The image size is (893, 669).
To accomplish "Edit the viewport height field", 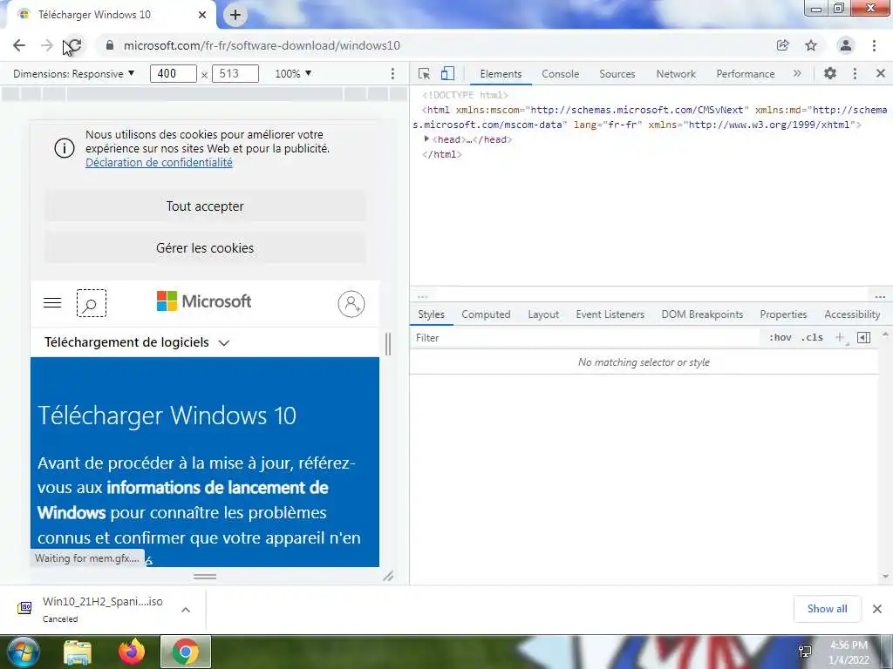I will click(235, 73).
